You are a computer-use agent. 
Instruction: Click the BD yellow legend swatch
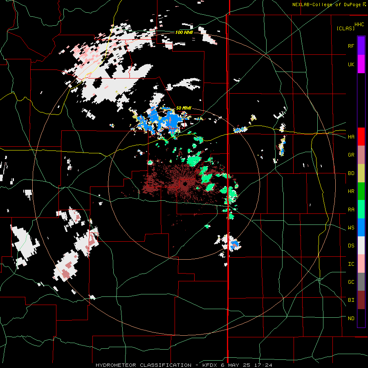pyautogui.click(x=361, y=173)
